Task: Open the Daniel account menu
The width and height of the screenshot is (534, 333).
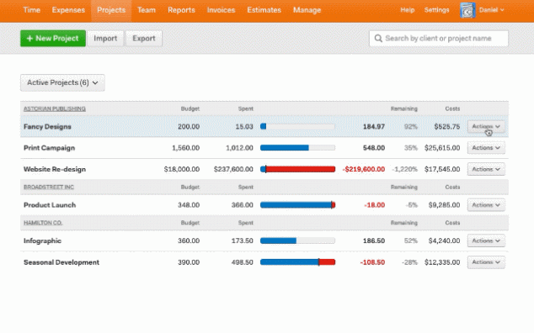Action: [x=491, y=10]
